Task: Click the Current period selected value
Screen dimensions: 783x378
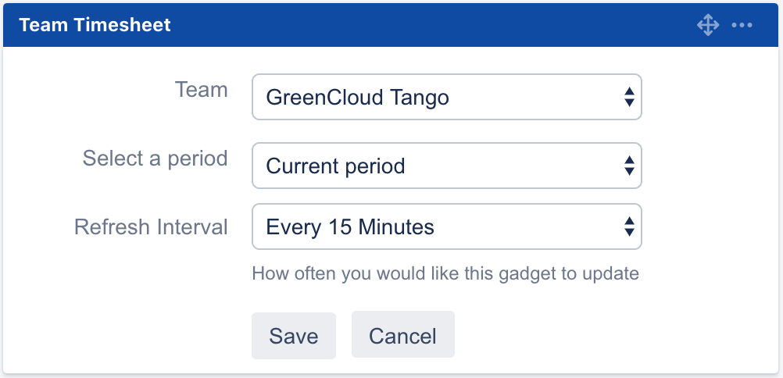Action: [x=335, y=166]
